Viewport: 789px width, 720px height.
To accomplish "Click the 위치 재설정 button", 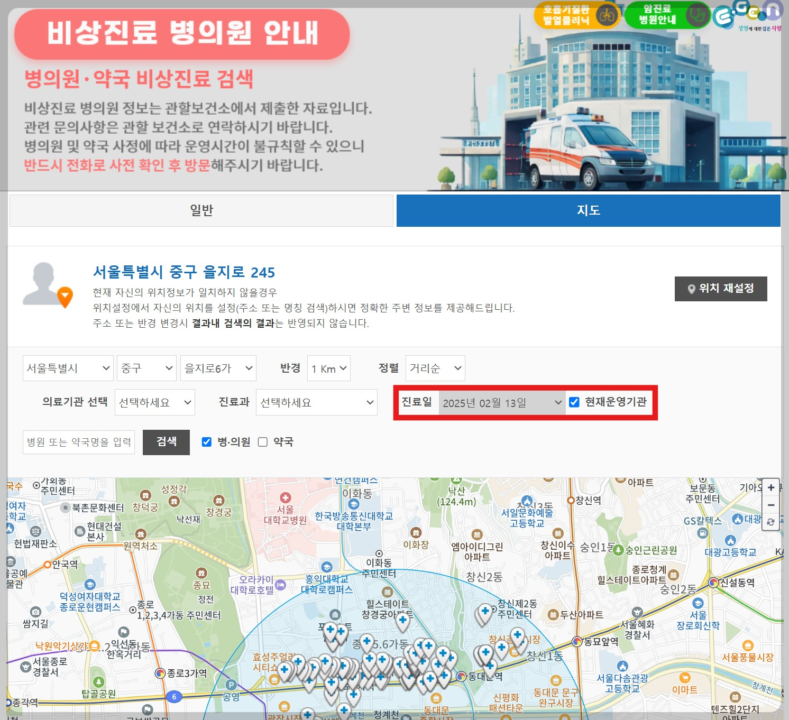I will pyautogui.click(x=720, y=289).
